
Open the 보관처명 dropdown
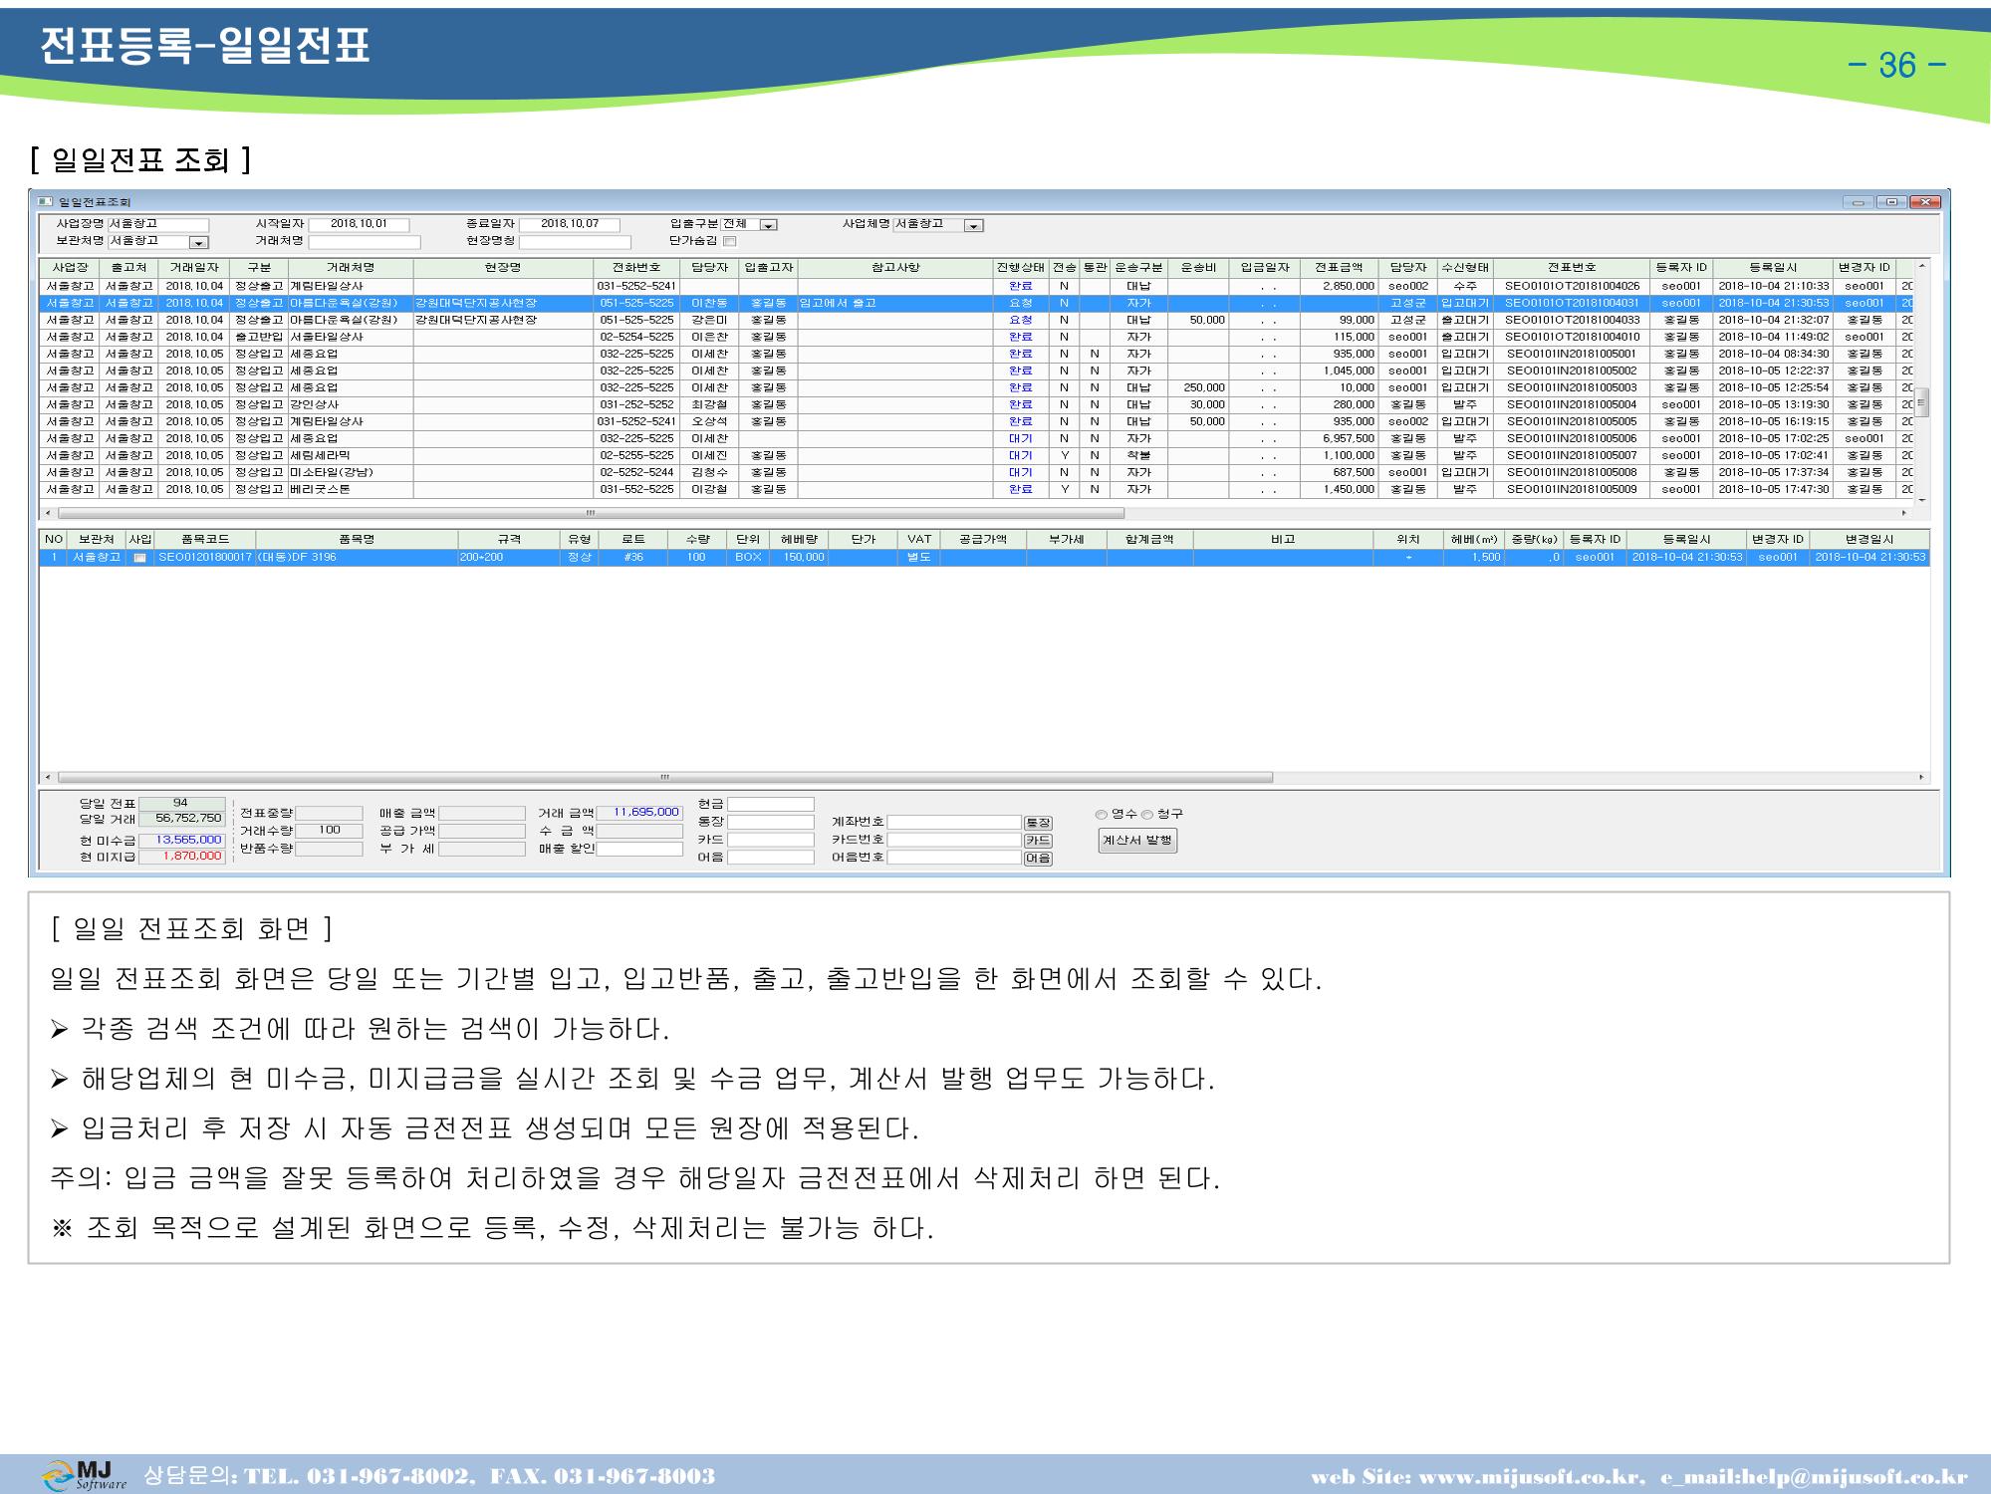pyautogui.click(x=199, y=242)
